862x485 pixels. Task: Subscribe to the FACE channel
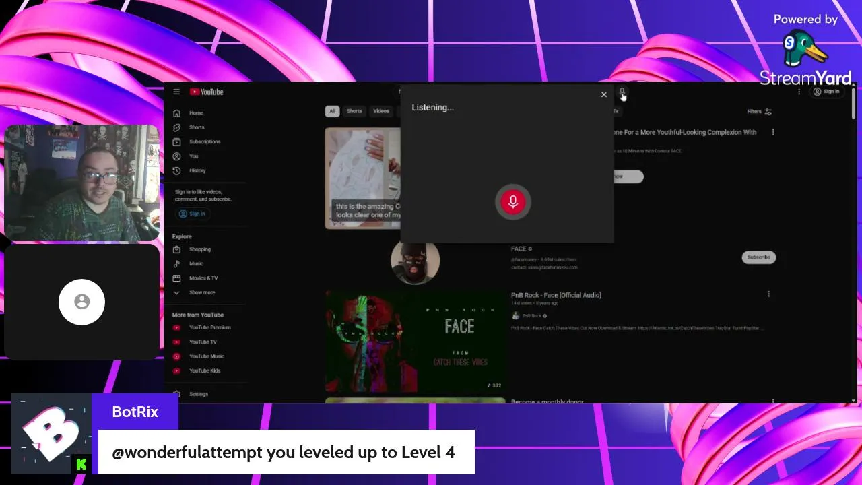pyautogui.click(x=759, y=257)
